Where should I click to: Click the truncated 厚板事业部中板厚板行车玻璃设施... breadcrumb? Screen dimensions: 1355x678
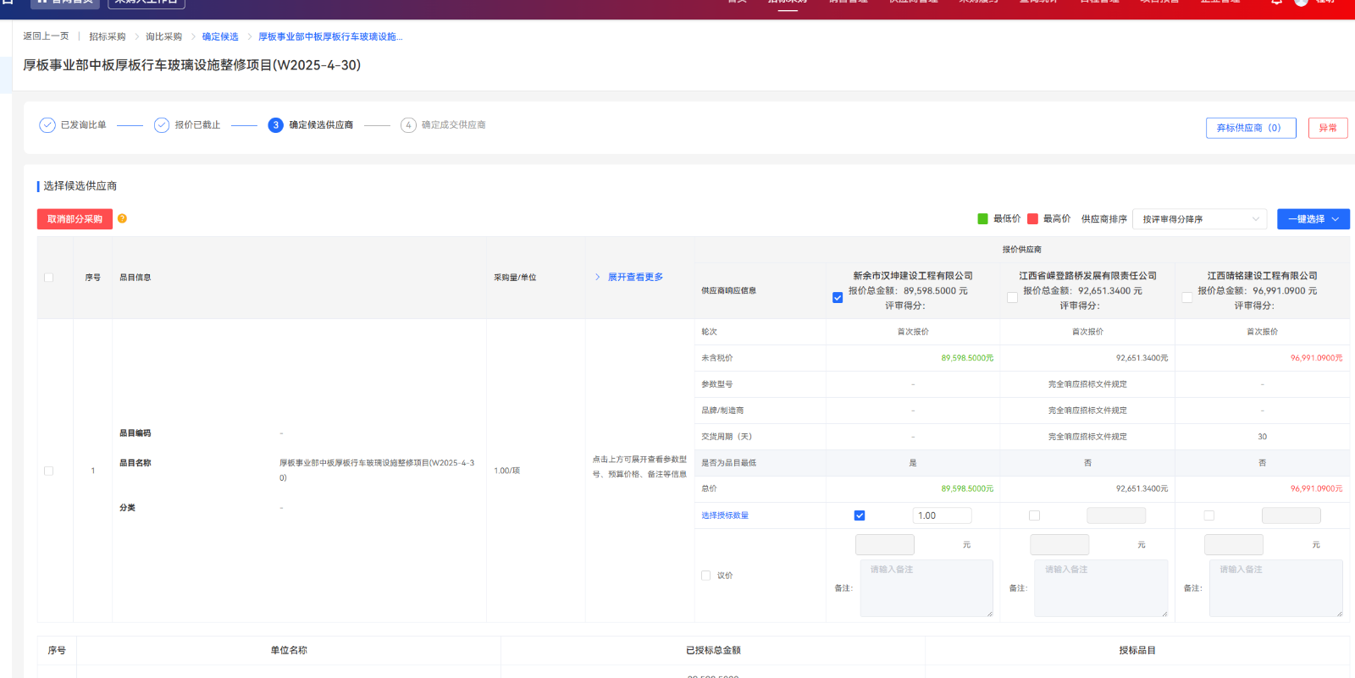tap(330, 36)
